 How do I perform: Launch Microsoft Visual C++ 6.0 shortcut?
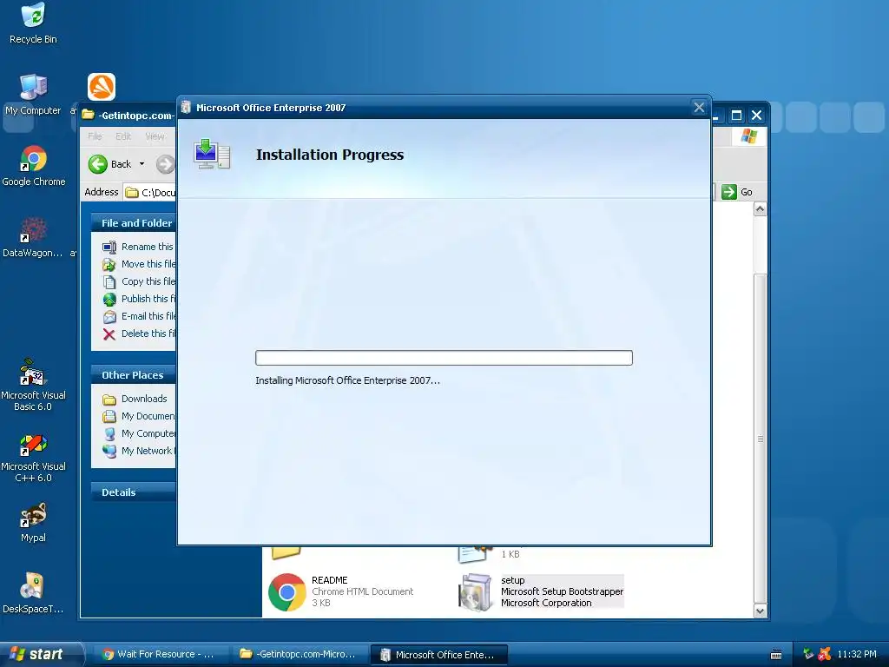33,457
